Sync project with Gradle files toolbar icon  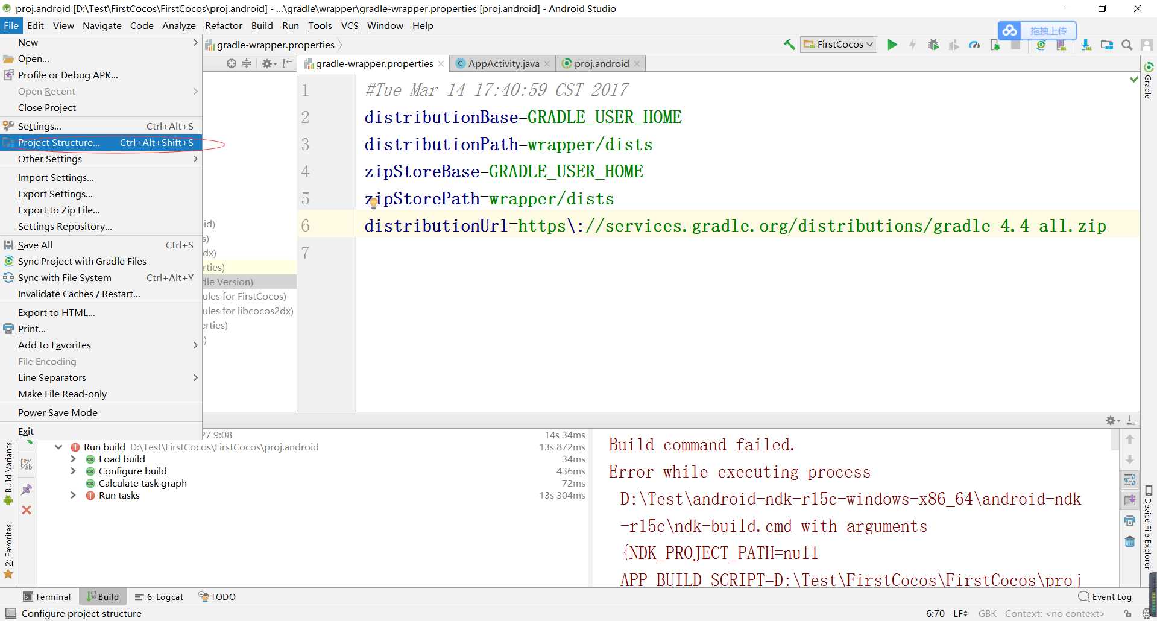pyautogui.click(x=1041, y=45)
